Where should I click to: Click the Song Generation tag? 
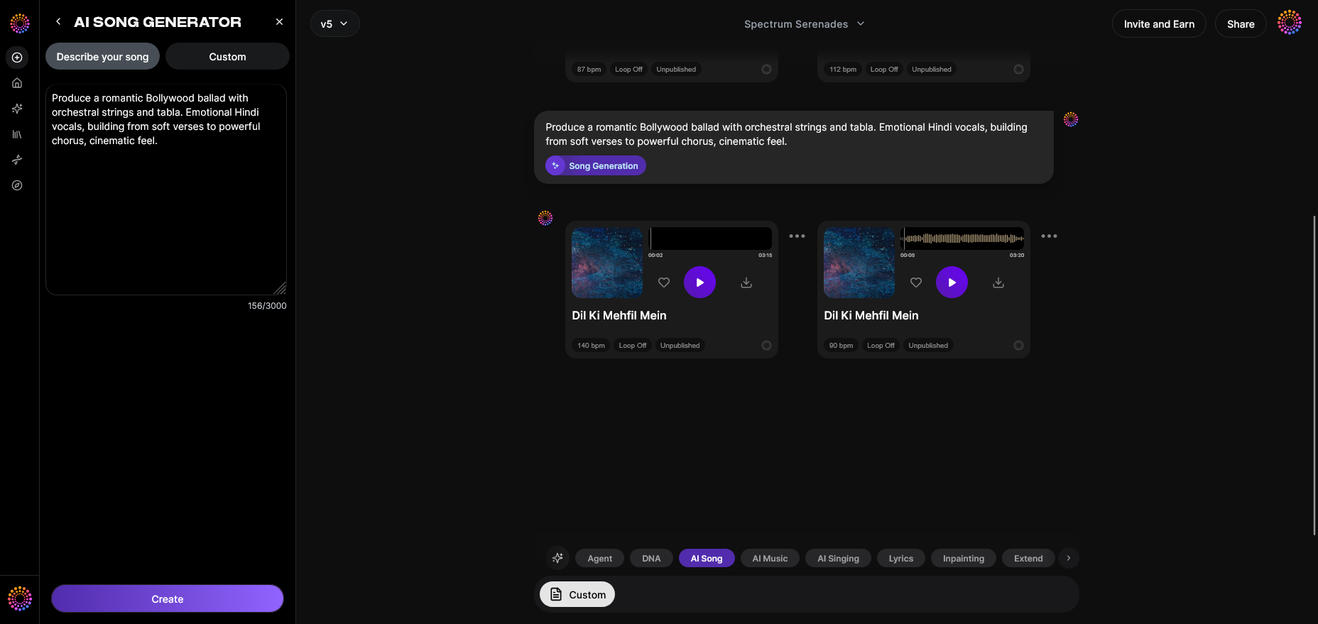[595, 165]
